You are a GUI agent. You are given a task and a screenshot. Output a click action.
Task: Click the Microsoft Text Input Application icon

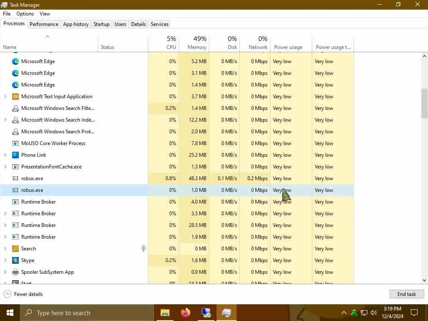click(15, 97)
